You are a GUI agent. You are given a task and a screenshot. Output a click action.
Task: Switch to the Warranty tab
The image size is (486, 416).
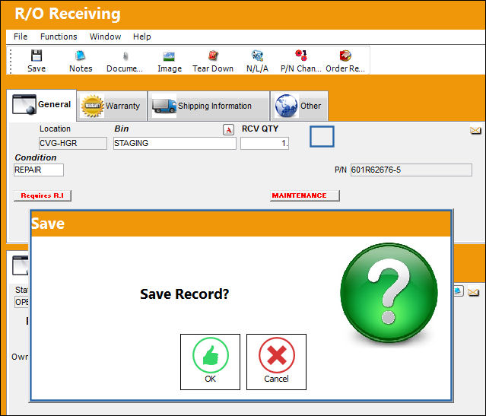tap(112, 106)
